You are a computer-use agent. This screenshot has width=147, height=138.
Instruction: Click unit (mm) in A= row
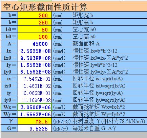[58, 44]
